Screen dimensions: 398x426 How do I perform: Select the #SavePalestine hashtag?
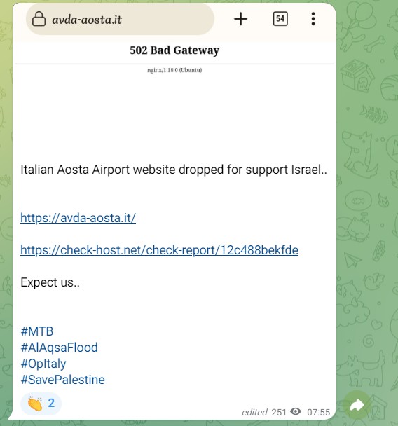pyautogui.click(x=63, y=380)
